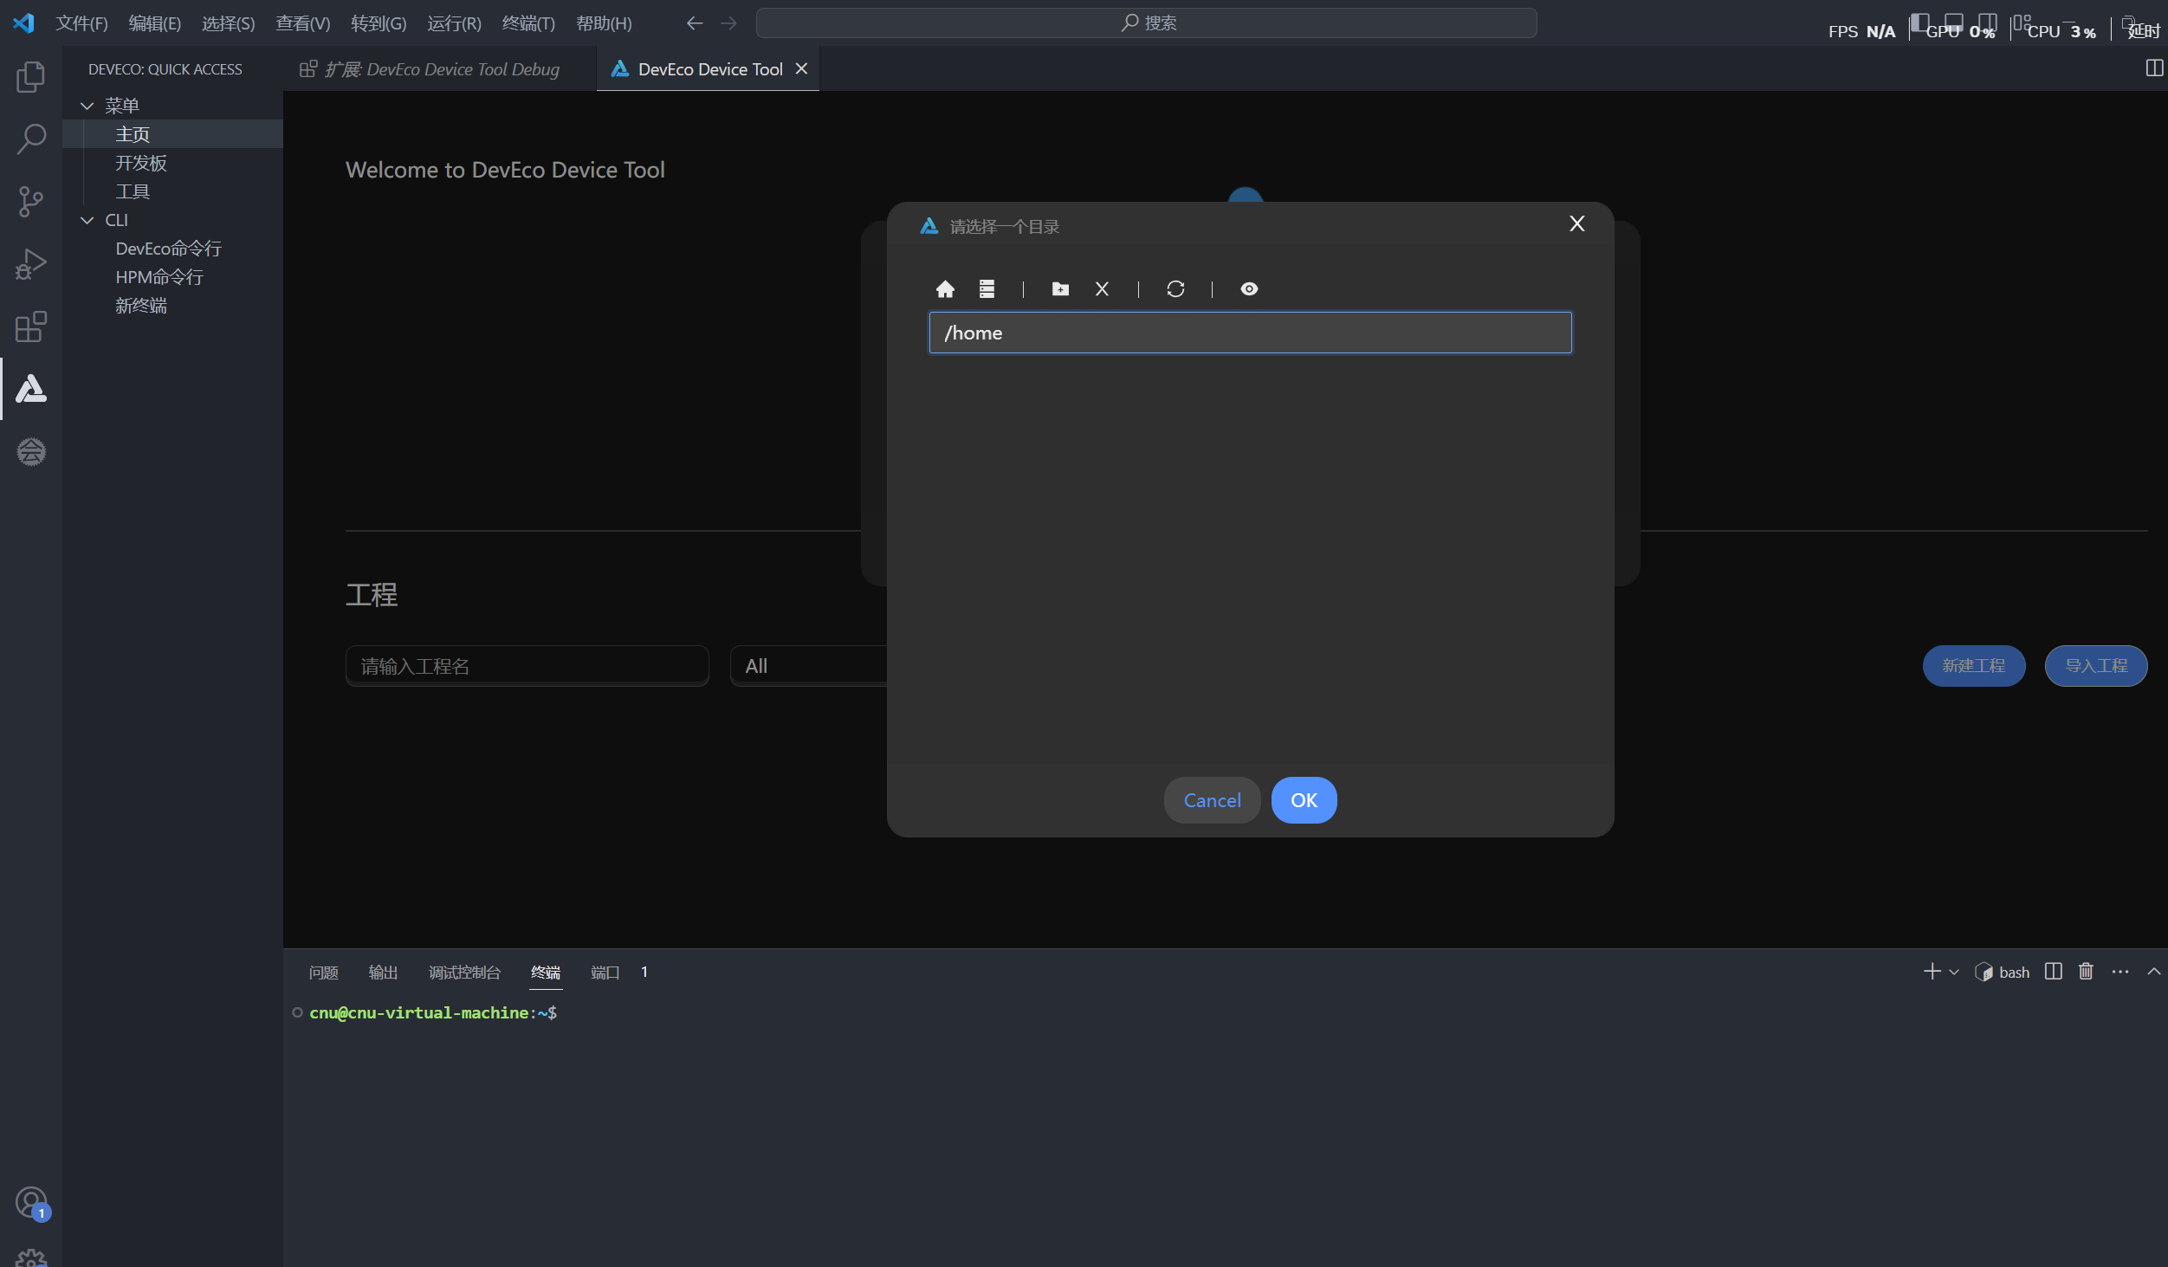Open Source Control view
Image resolution: width=2168 pixels, height=1267 pixels.
tap(31, 202)
